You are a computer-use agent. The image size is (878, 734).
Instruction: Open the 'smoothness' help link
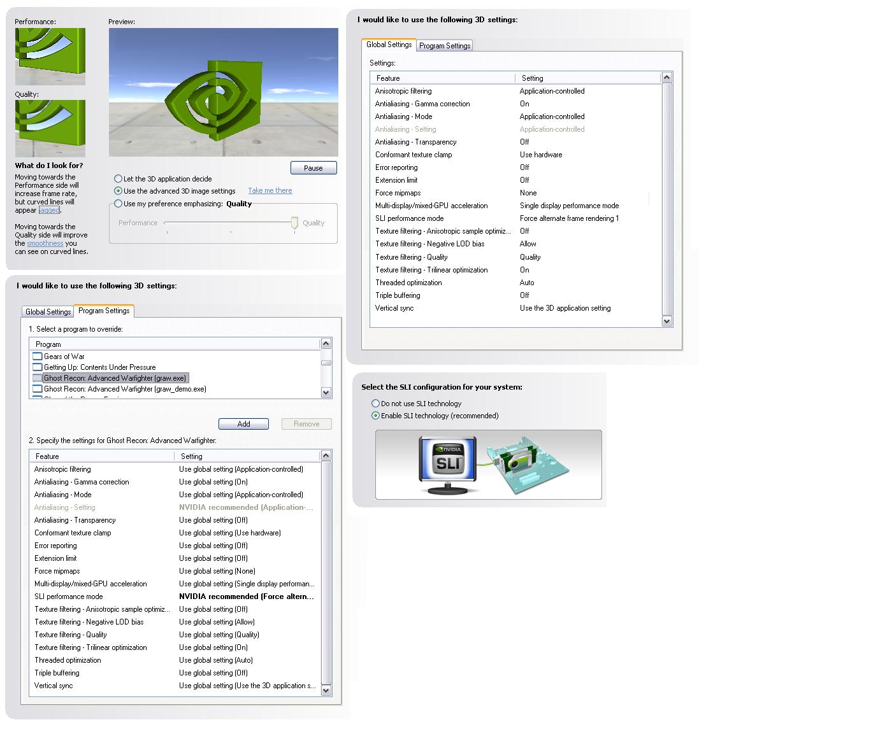(45, 243)
